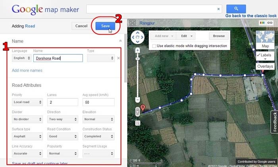Viewport: 278px width, 167px height.
Task: Switch to Map view using the Map thumbnail
Action: click(x=265, y=40)
